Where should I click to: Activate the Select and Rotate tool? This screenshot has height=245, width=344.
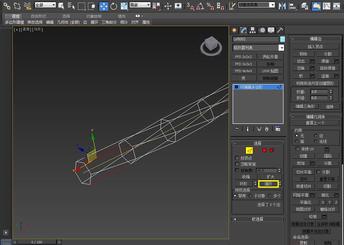115,6
